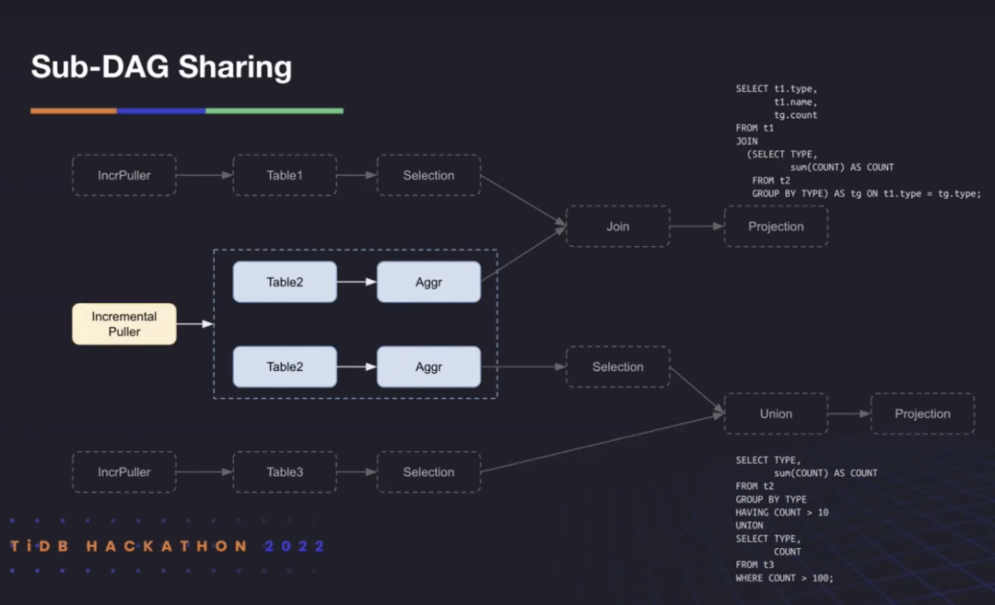Screen dimensions: 995x605
Task: Click the "(SELECT TYPE," subquery line
Action: 782,154
